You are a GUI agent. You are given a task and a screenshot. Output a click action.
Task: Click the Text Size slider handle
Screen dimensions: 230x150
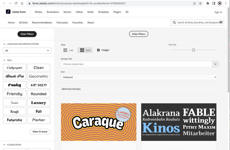coord(193,50)
